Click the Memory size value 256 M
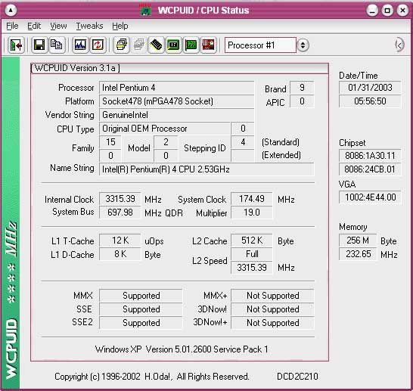413x391 pixels. (x=358, y=240)
